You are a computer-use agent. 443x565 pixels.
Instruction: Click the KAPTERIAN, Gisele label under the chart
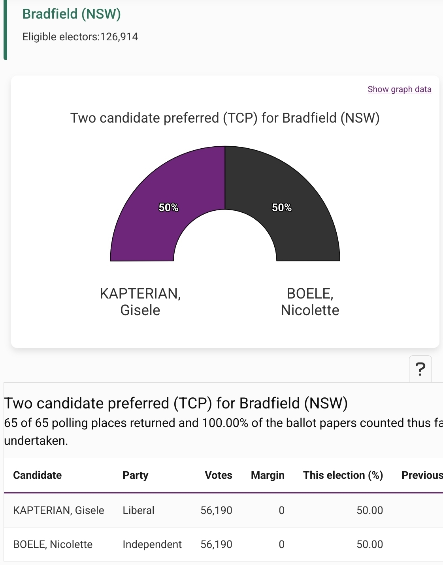[x=140, y=302]
